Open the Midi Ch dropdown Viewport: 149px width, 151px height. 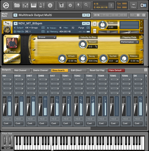click(x=43, y=31)
